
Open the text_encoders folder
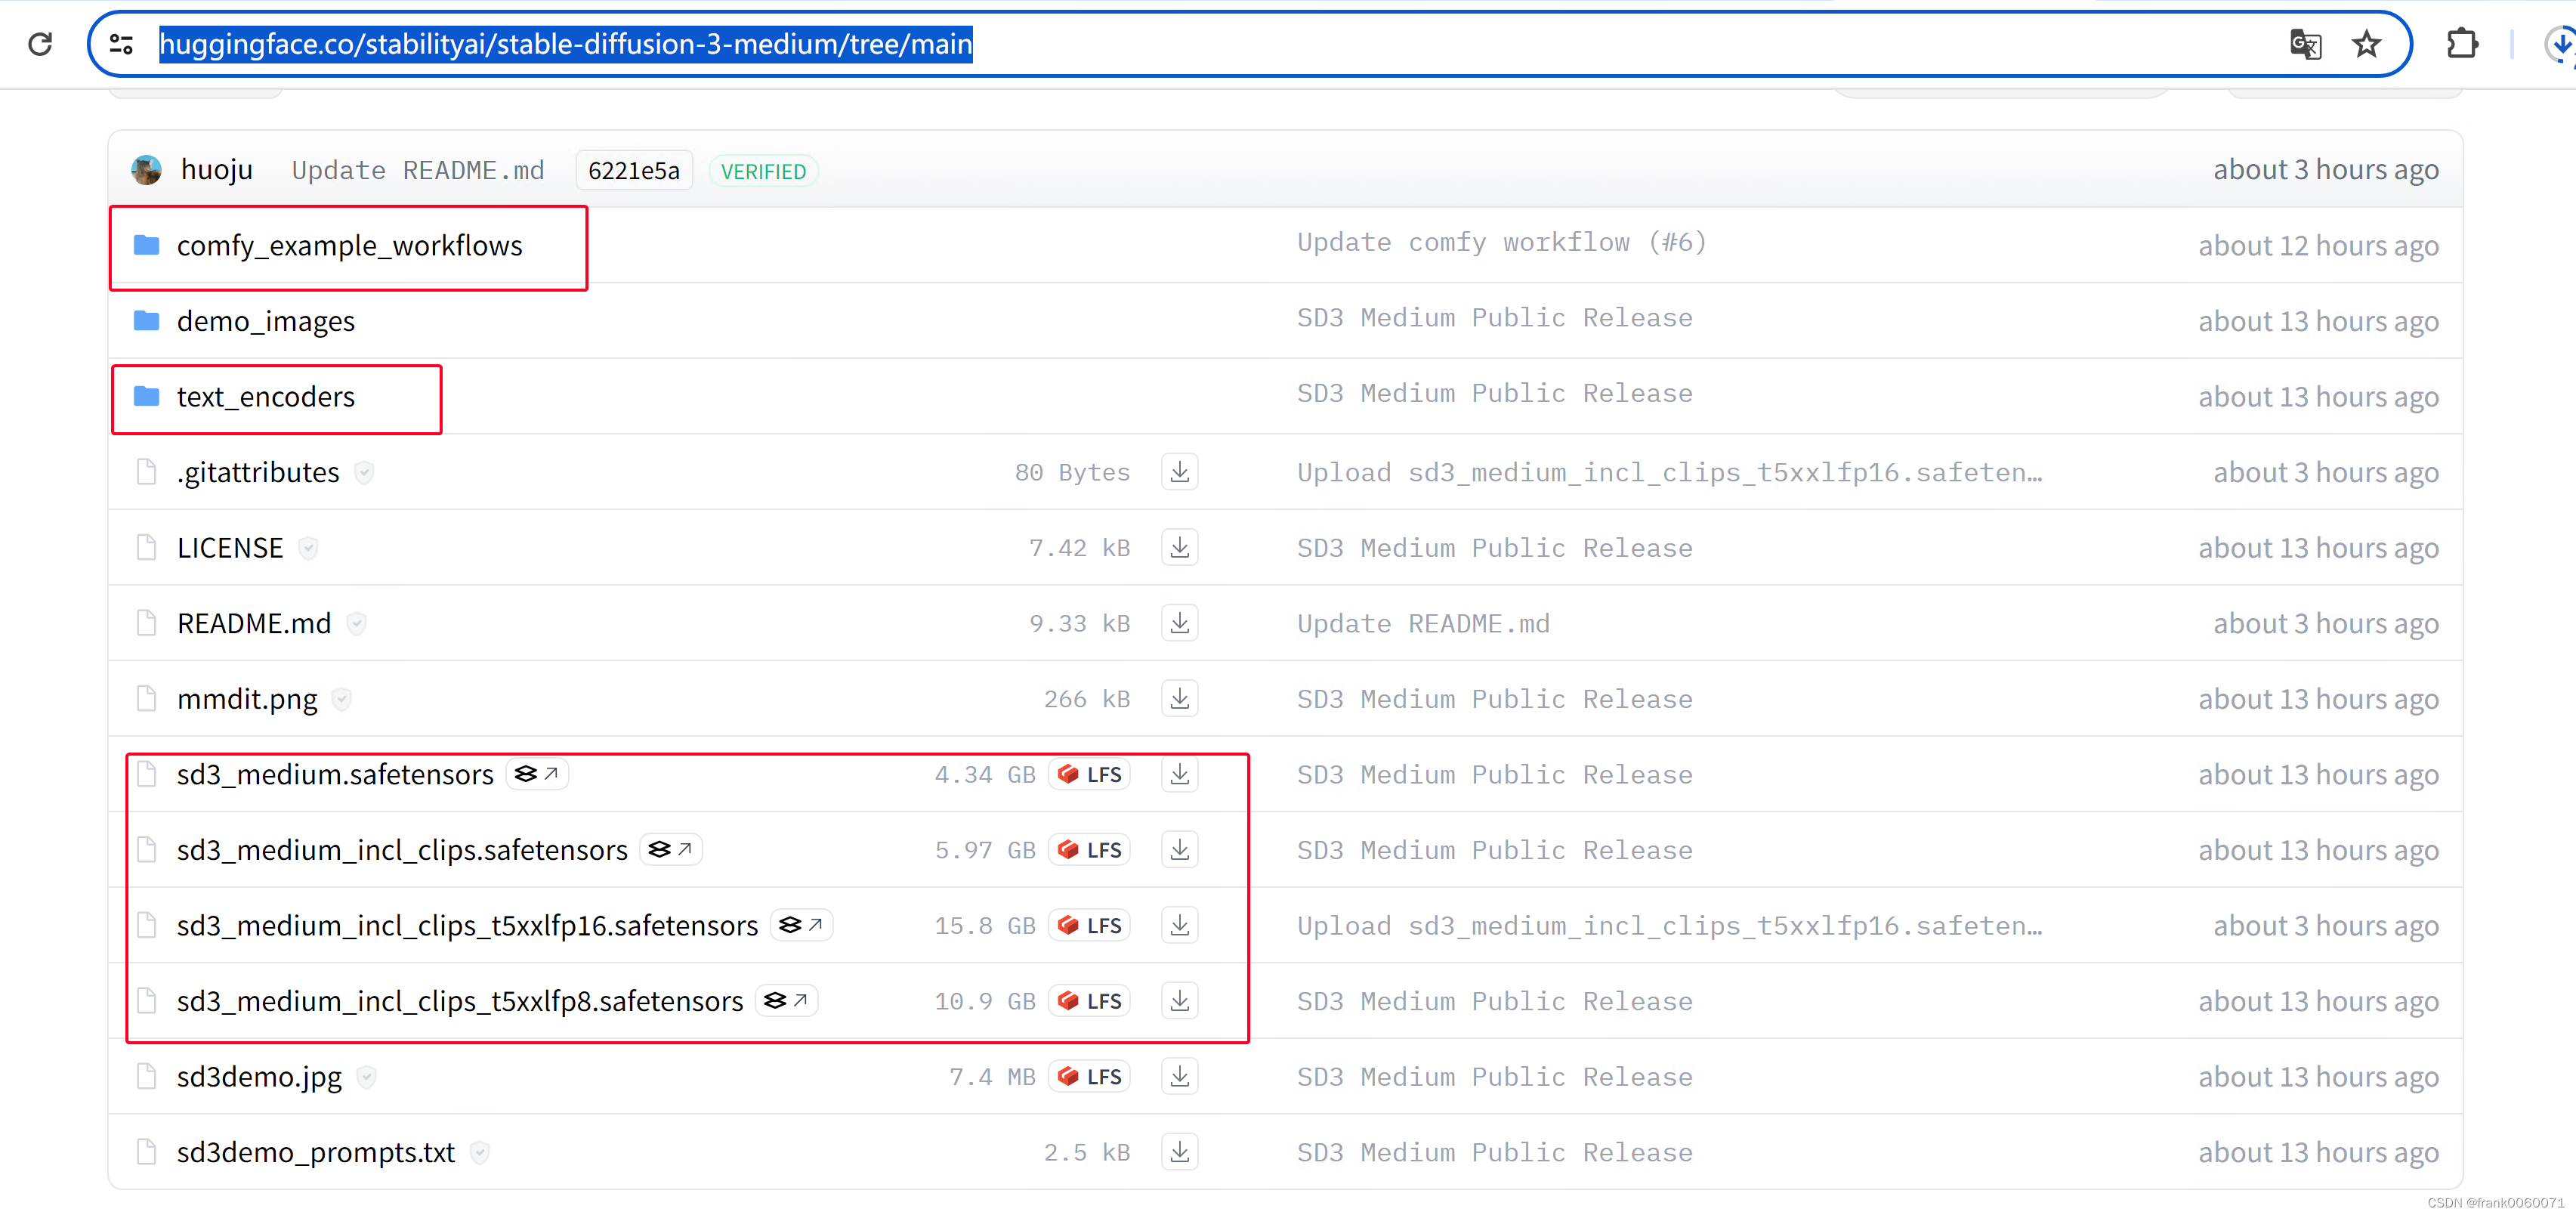point(265,397)
